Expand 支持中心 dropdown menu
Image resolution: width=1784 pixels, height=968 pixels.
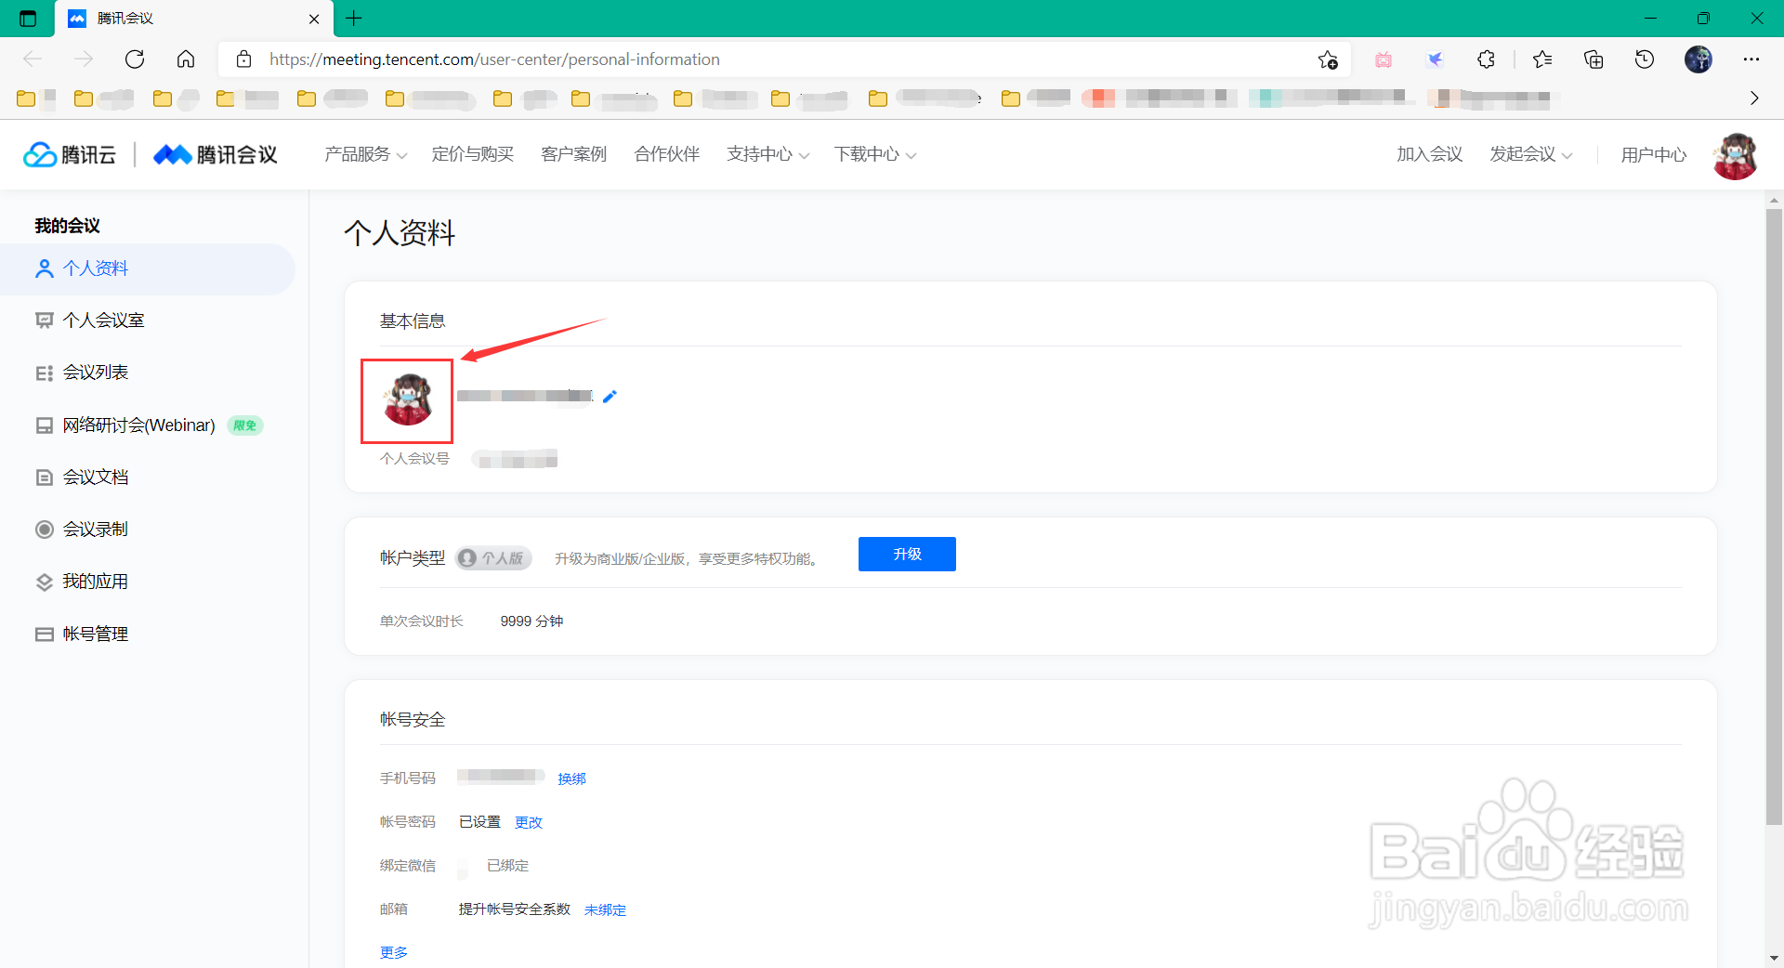(767, 154)
